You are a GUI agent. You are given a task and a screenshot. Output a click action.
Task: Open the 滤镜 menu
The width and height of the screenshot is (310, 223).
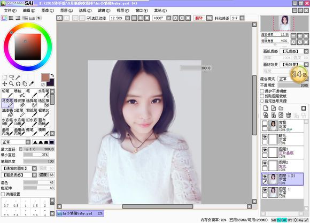(x=104, y=11)
